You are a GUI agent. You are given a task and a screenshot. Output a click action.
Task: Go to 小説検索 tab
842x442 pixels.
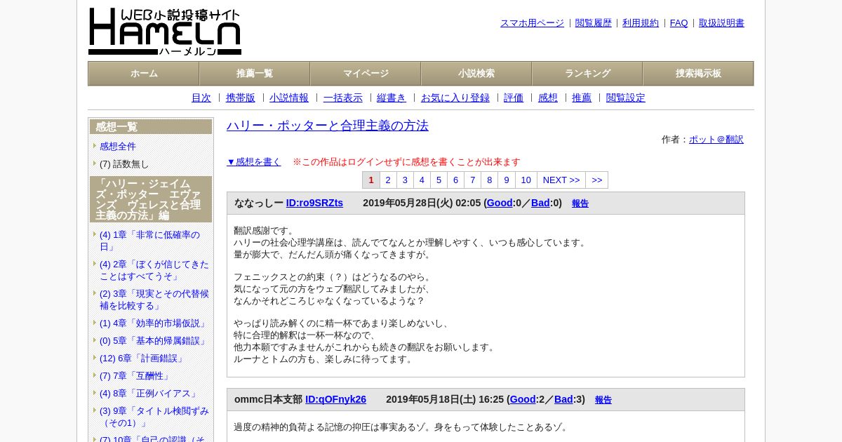coord(476,74)
